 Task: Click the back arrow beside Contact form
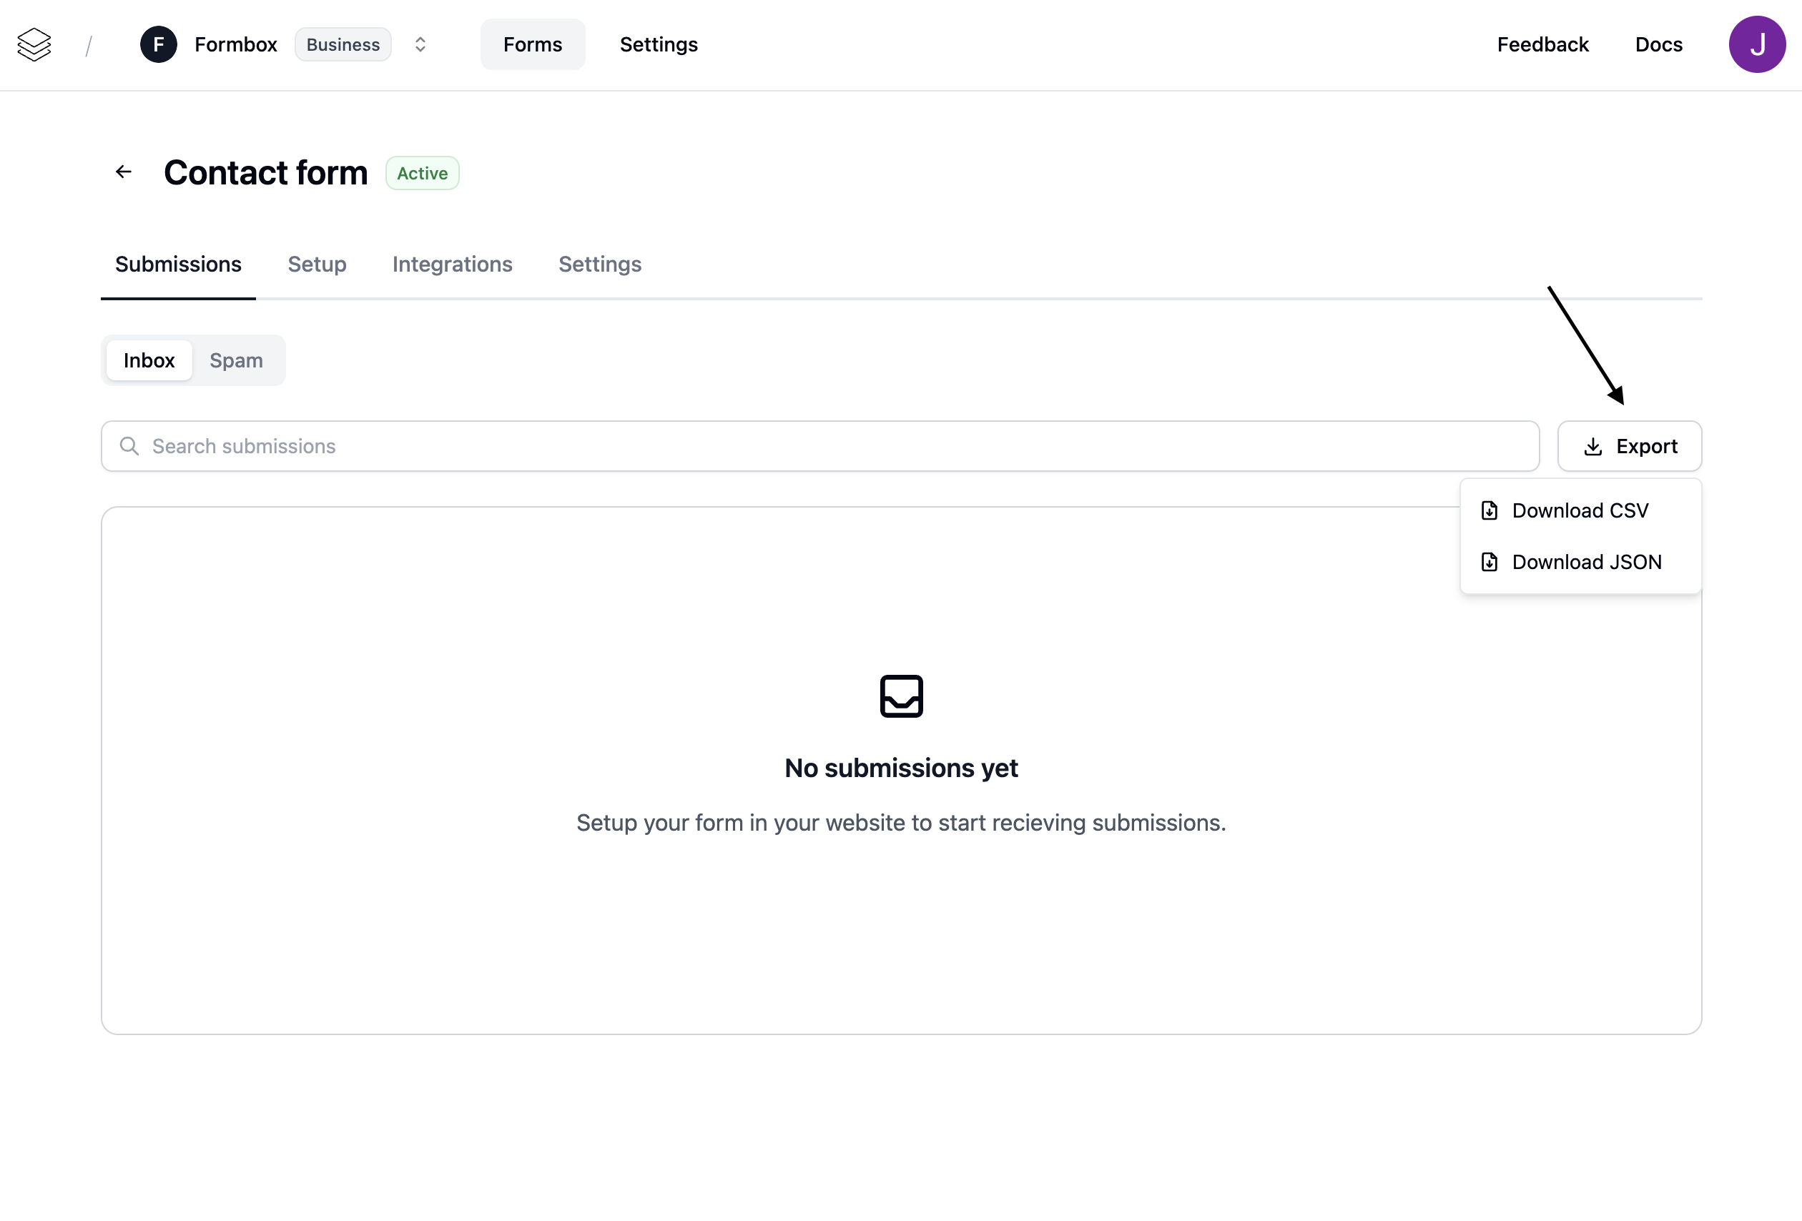click(x=123, y=172)
